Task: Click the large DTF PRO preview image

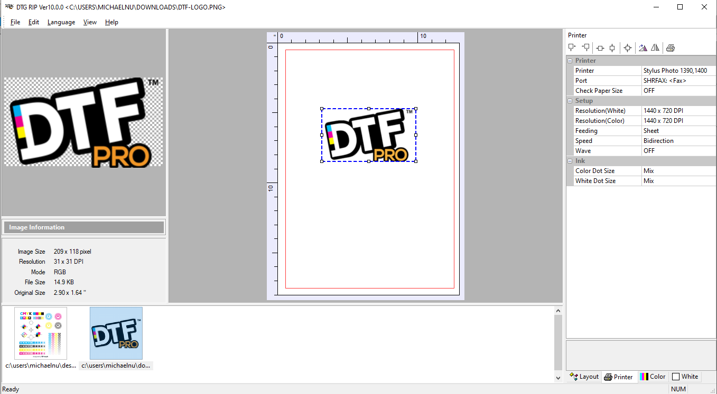Action: [83, 122]
